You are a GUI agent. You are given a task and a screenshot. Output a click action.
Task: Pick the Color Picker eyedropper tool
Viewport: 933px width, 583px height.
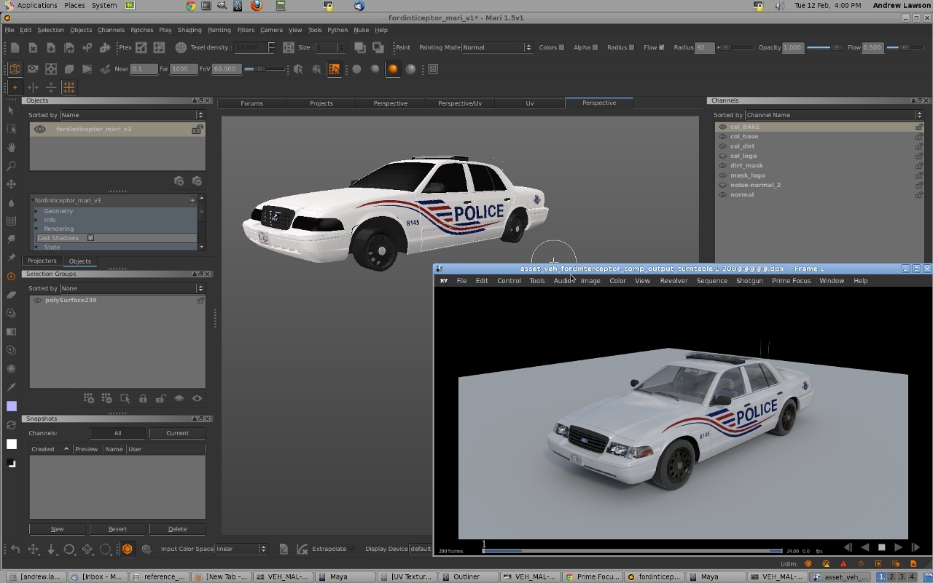pos(11,387)
